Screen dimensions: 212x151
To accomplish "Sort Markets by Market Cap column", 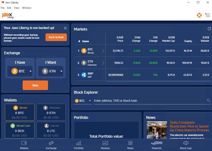I will pyautogui.click(x=168, y=39).
